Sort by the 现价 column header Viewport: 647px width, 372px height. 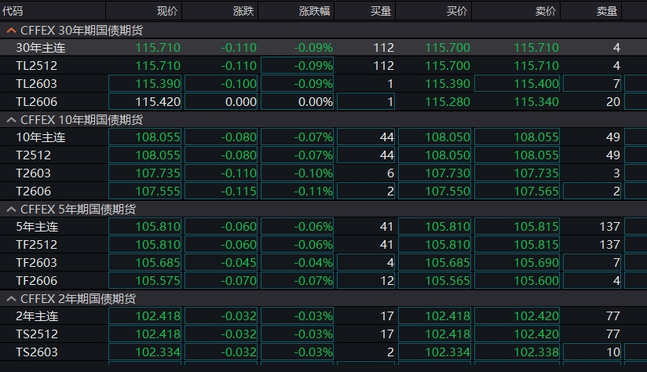tap(167, 11)
